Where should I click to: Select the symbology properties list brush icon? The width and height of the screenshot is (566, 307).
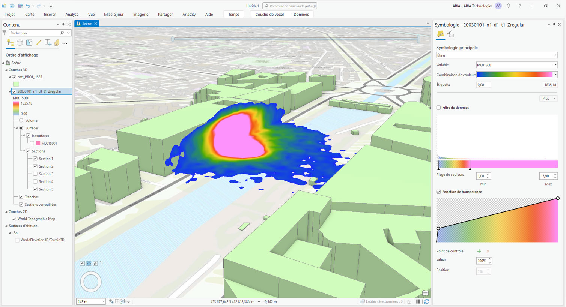(x=450, y=35)
